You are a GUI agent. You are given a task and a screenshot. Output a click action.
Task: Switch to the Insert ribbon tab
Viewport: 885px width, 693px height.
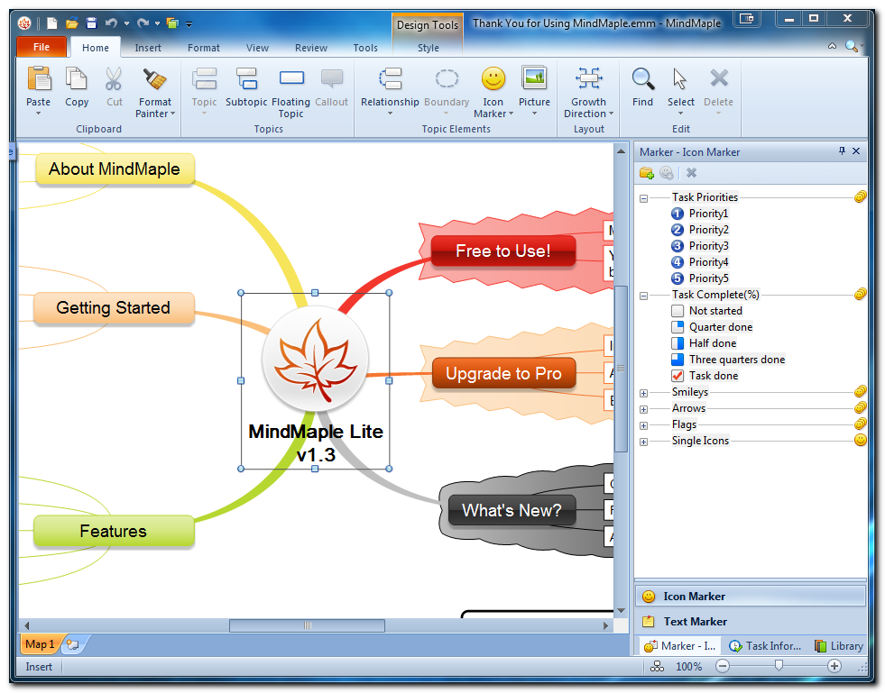148,48
